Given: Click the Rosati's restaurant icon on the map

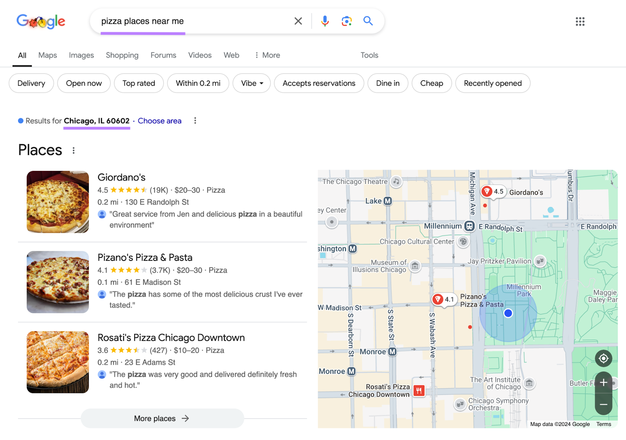Looking at the screenshot, I should coord(419,390).
